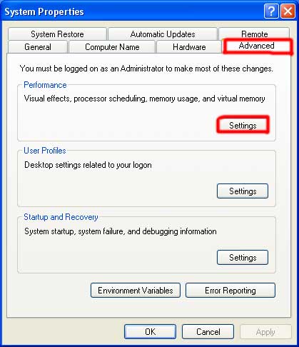Click the Startup and Recovery heading
The image size is (299, 347).
click(x=61, y=217)
